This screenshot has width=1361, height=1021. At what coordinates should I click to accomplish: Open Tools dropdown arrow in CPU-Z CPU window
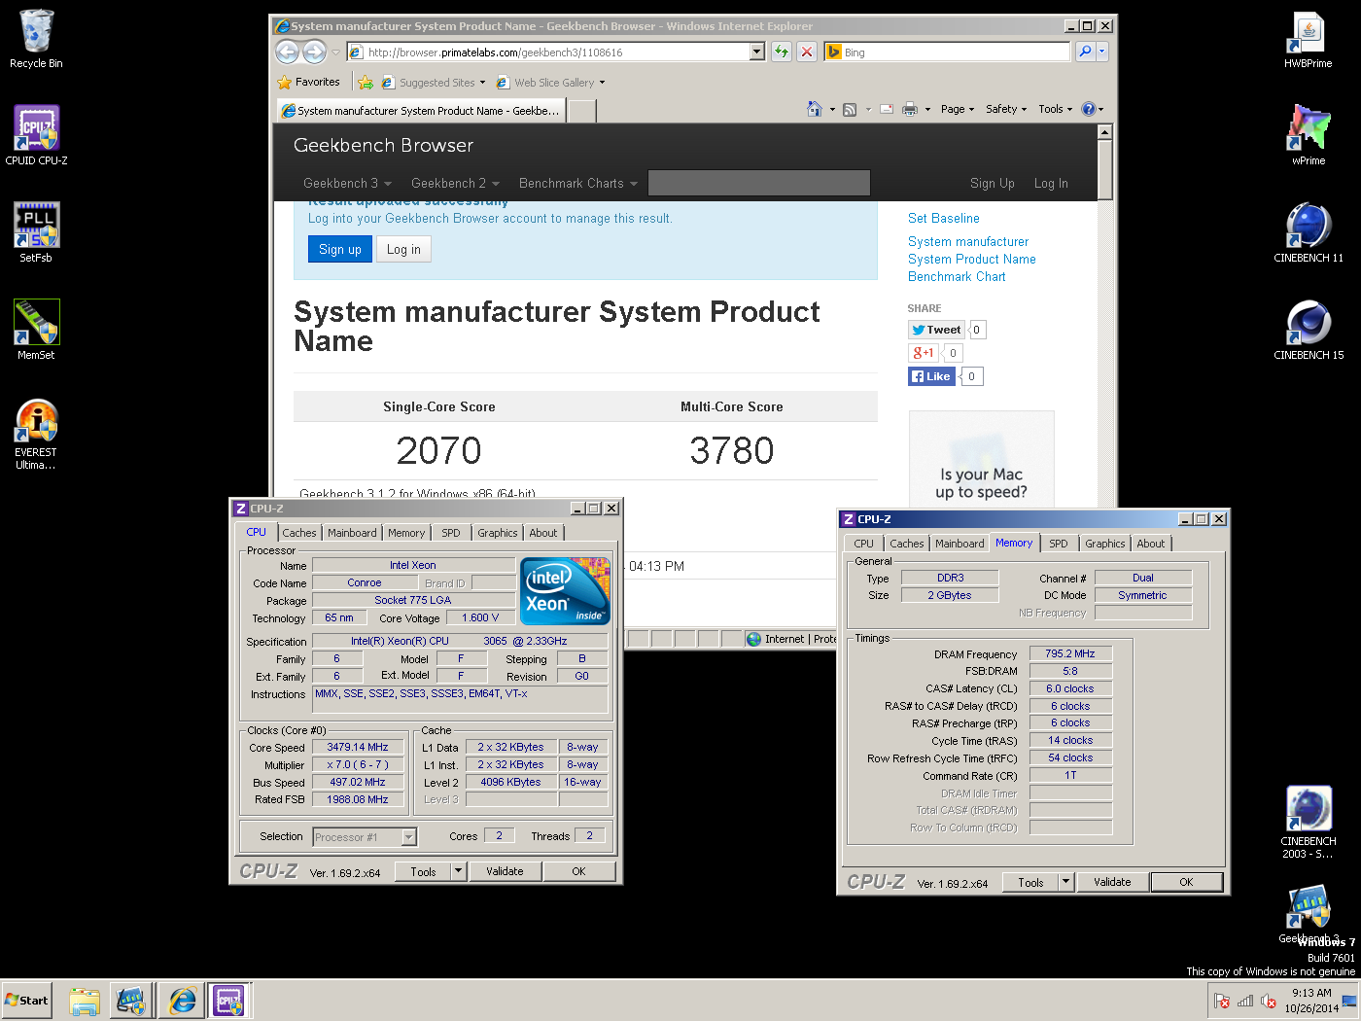click(x=459, y=871)
